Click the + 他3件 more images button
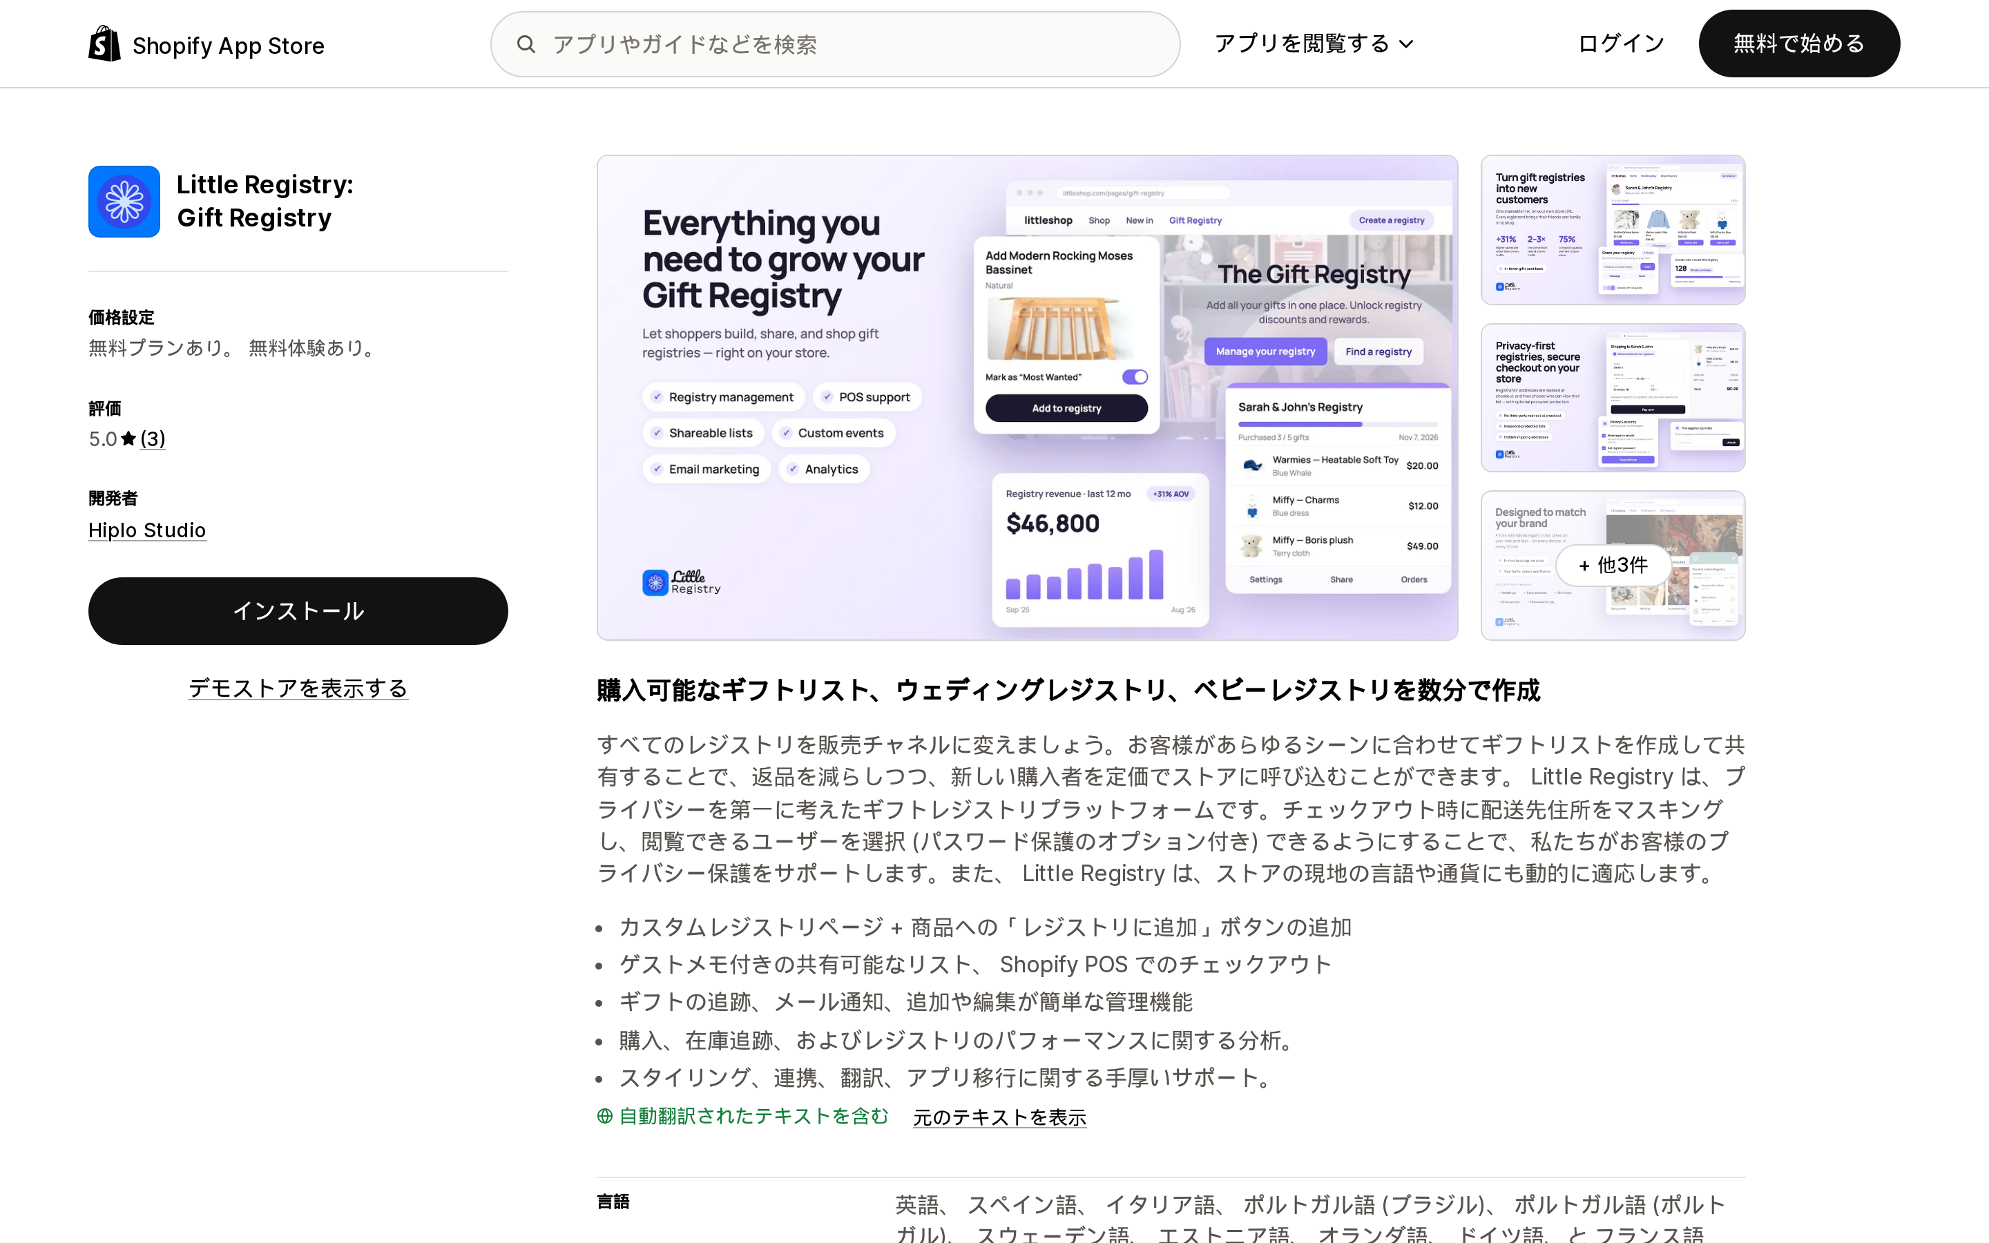The image size is (1989, 1243). (1613, 565)
